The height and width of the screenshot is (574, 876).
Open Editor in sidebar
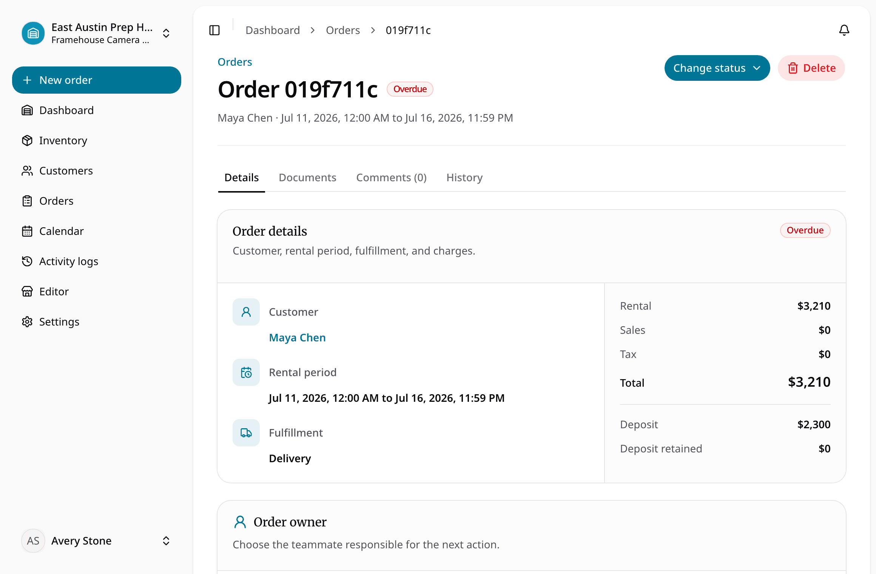pyautogui.click(x=97, y=292)
